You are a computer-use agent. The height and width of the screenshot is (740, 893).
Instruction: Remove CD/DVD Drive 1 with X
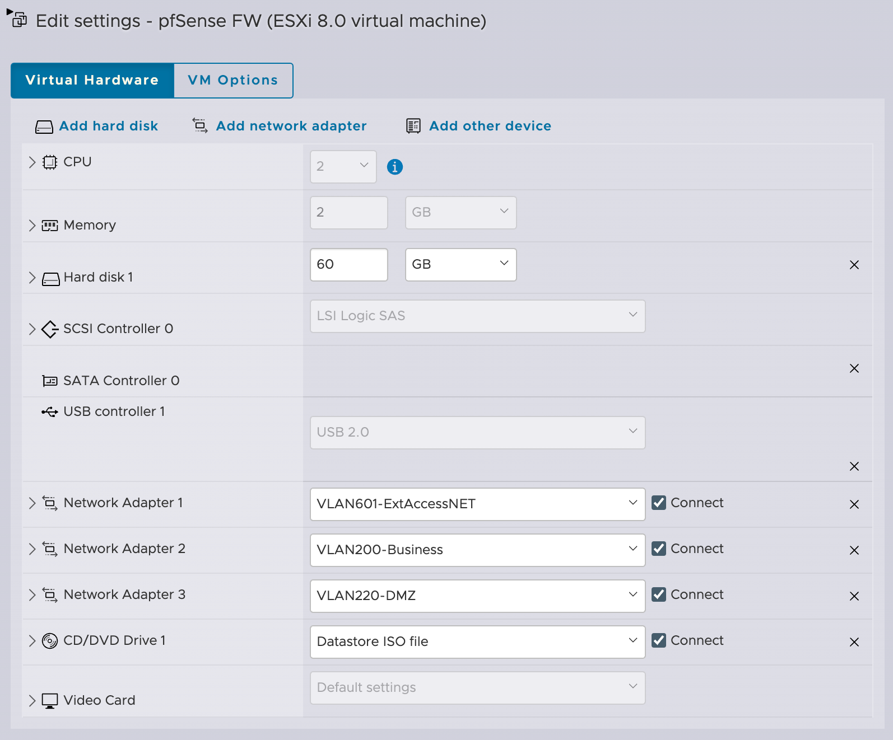[x=854, y=642]
